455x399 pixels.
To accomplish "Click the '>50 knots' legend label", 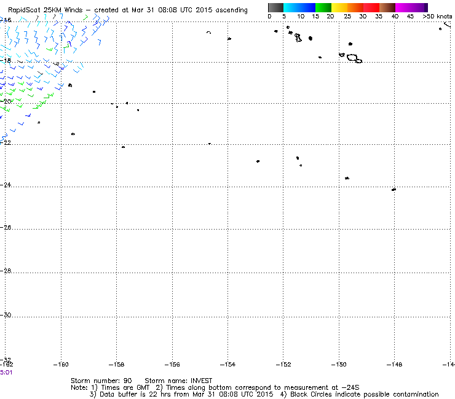I will click(437, 17).
